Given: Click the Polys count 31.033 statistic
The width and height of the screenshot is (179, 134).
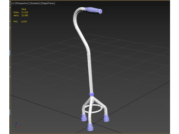Looking at the screenshot, I should [25, 12].
